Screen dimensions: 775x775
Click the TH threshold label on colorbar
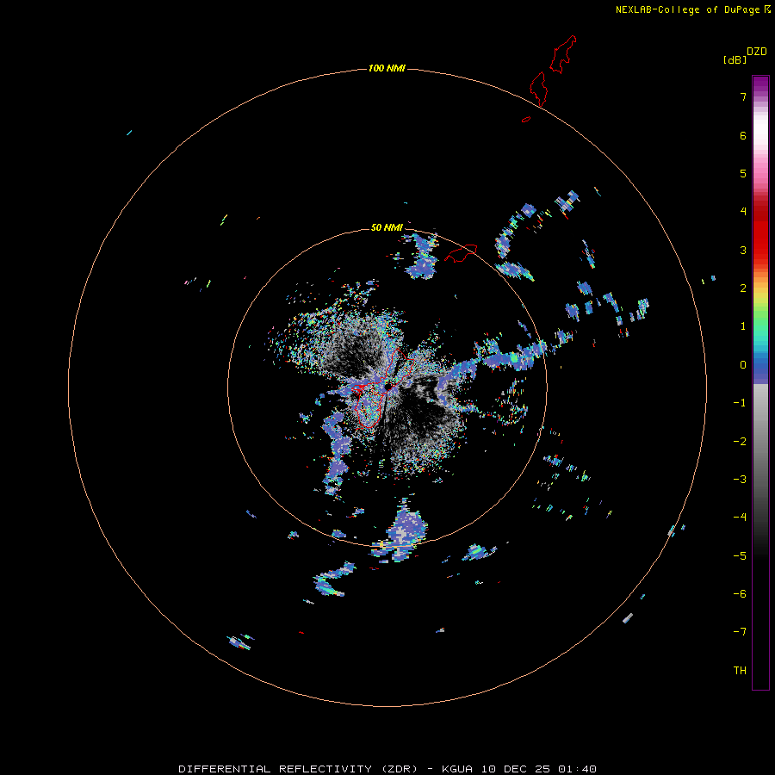tap(740, 671)
